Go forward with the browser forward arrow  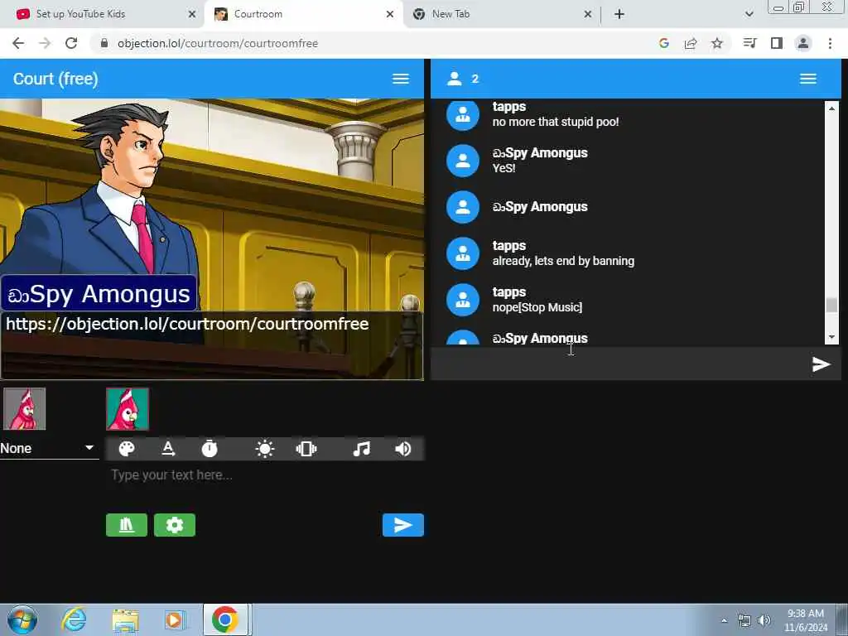click(x=45, y=43)
